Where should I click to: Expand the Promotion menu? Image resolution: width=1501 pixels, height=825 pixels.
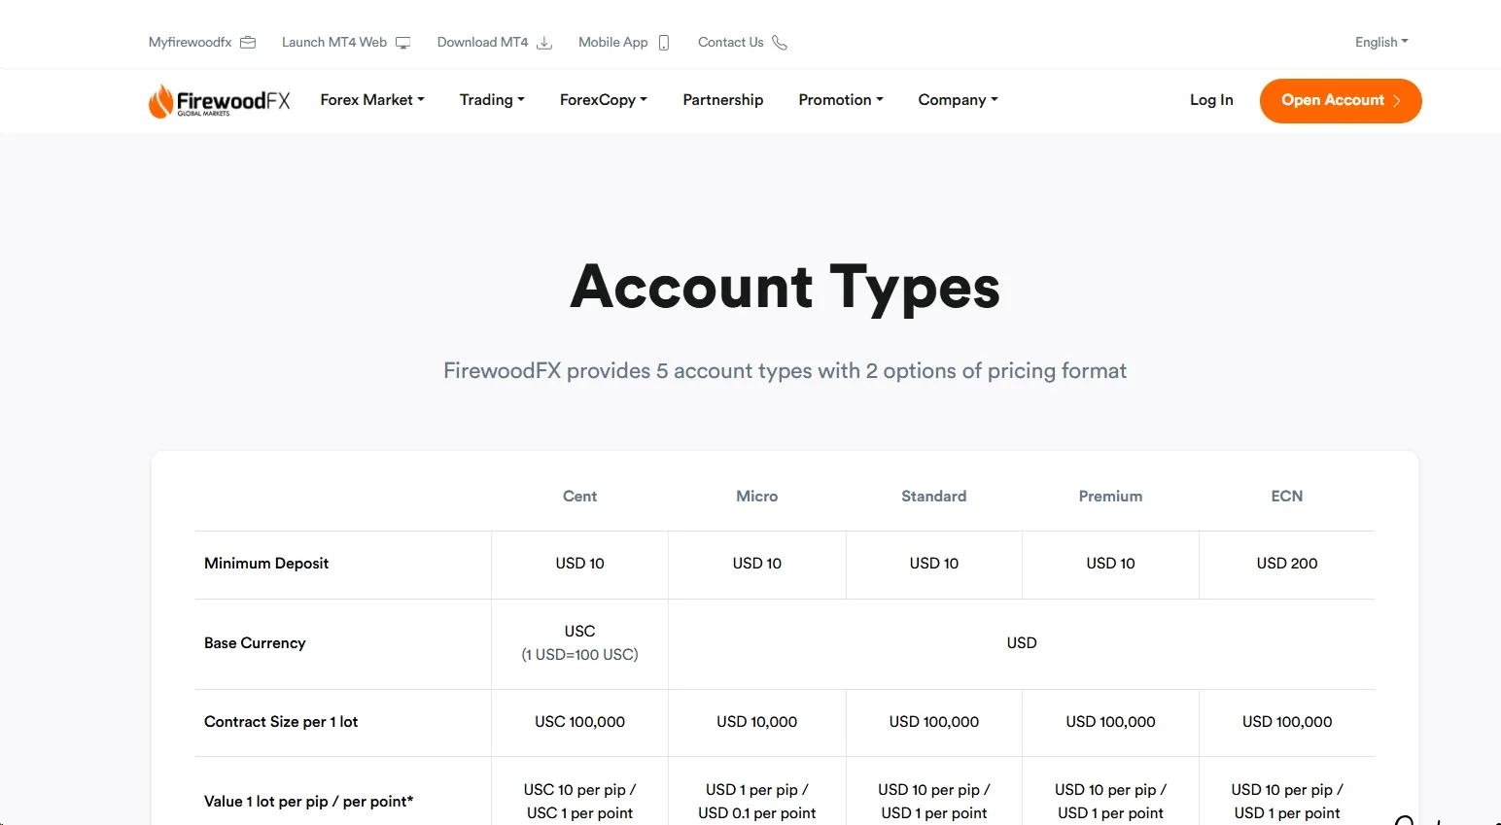coord(841,100)
